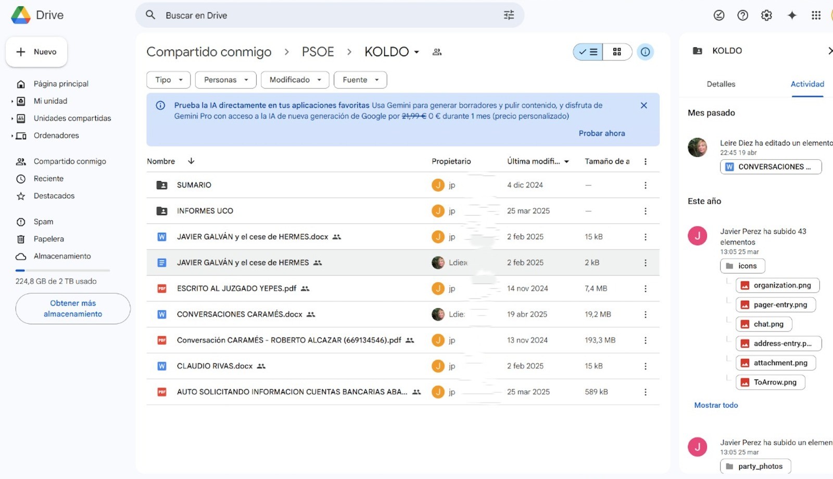The height and width of the screenshot is (479, 833).
Task: Switch to list view layout
Action: [x=588, y=52]
